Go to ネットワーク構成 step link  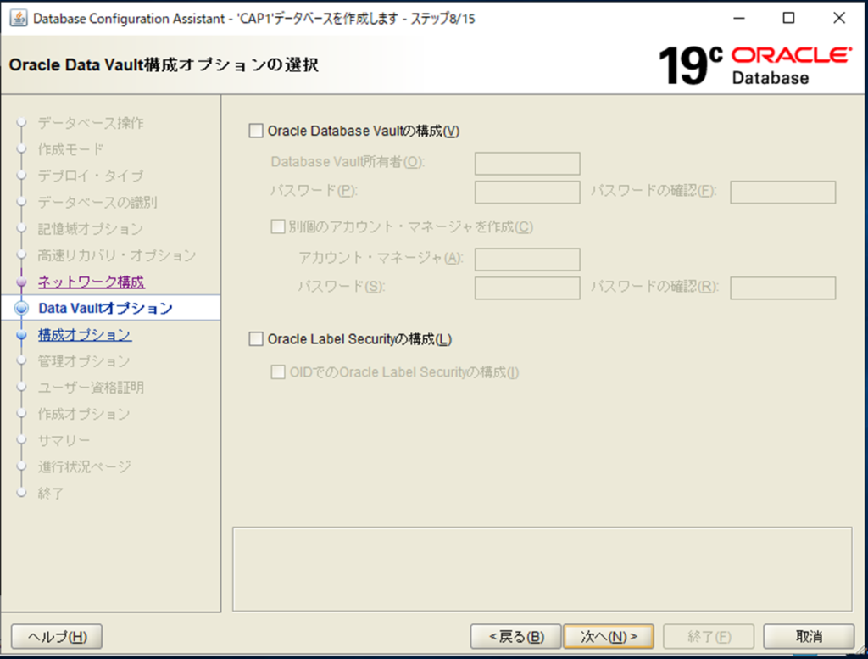91,282
